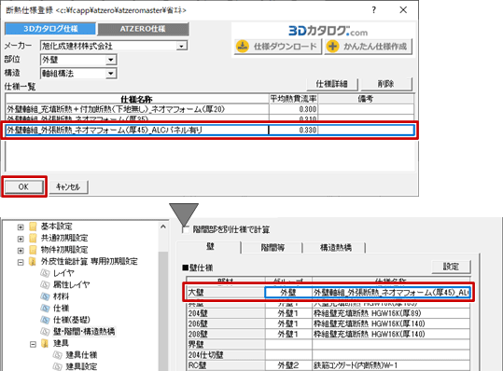Image resolution: width=503 pixels, height=371 pixels.
Task: Expand the 共通初期設定 tree node
Action: pyautogui.click(x=21, y=239)
